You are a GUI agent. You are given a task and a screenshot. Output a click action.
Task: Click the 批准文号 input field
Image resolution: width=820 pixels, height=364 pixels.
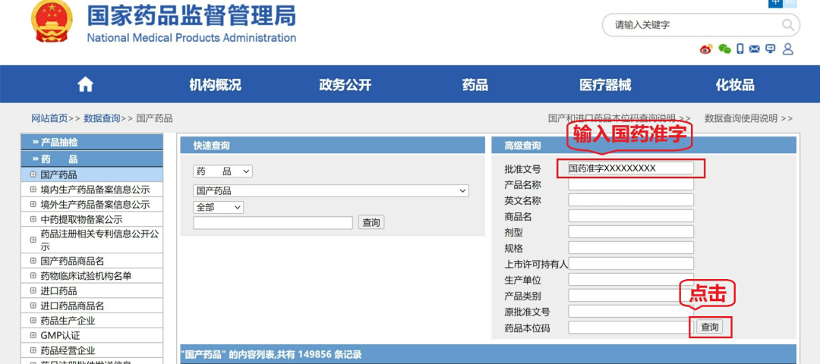(x=630, y=168)
